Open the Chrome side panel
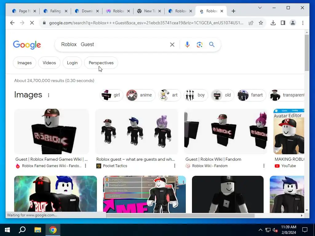The image size is (315, 236). 283,23
